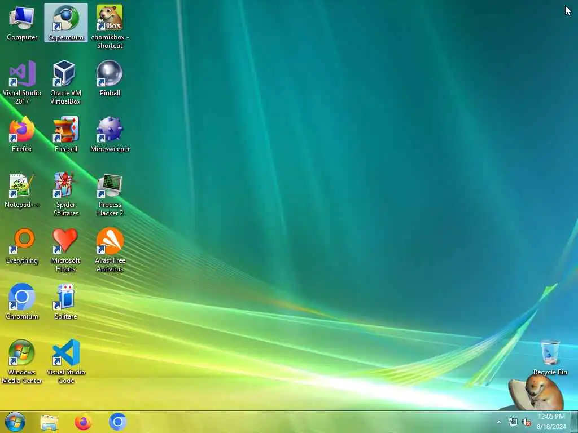Launch Chromium from the taskbar
This screenshot has width=578, height=433.
117,422
